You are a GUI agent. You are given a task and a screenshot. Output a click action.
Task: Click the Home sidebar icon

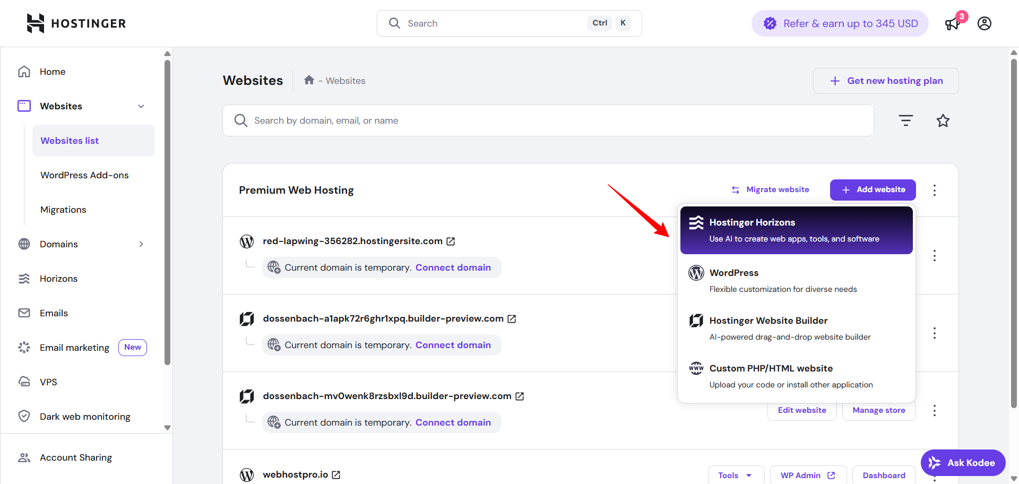(24, 72)
